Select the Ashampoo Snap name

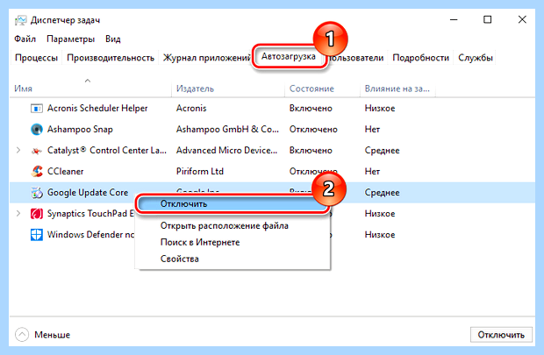80,130
